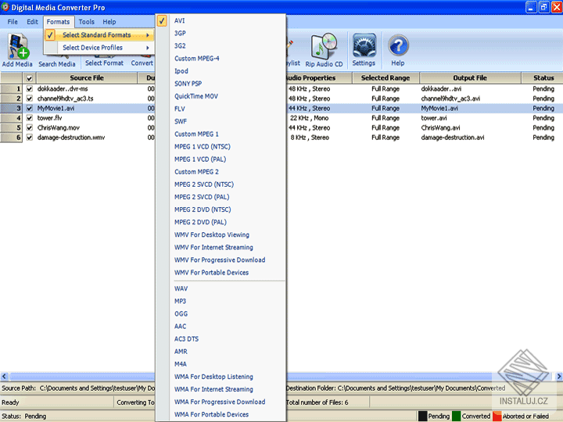Choose the 3GP format
The image size is (563, 422).
point(221,33)
